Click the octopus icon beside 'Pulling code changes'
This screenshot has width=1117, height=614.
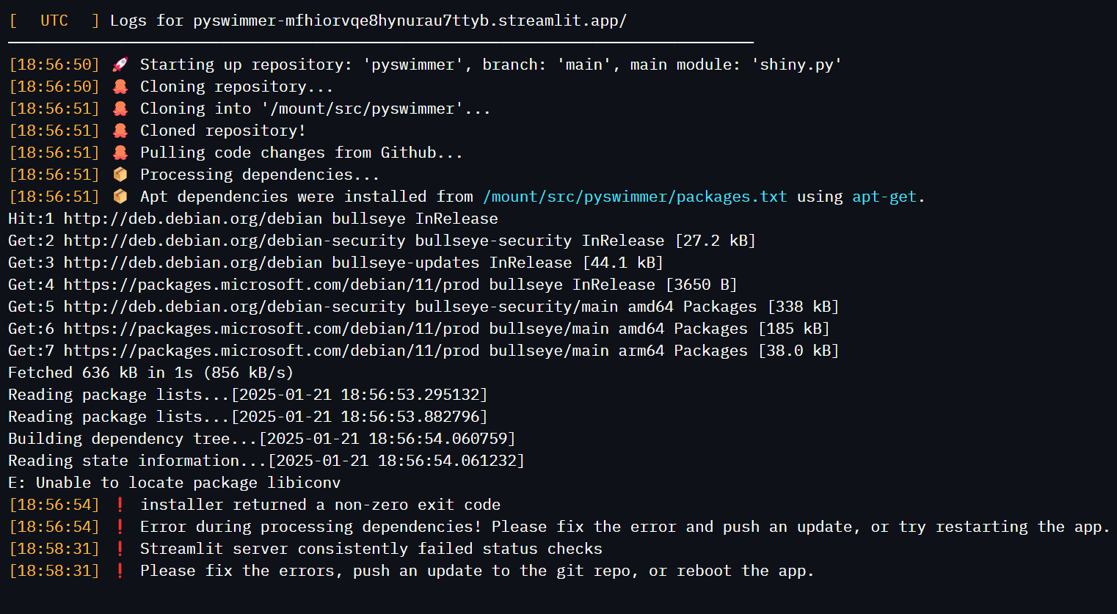click(x=120, y=153)
